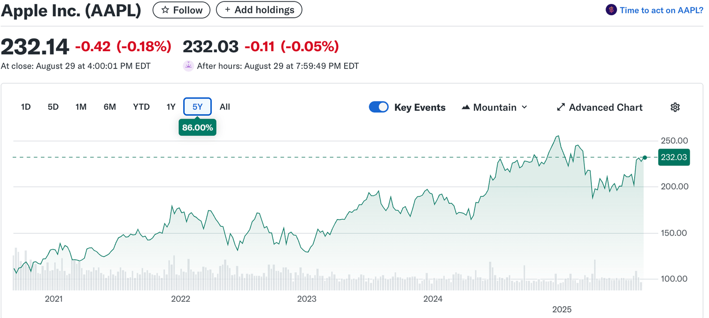Image resolution: width=709 pixels, height=318 pixels.
Task: Click the 232.03 current price label
Action: (674, 158)
